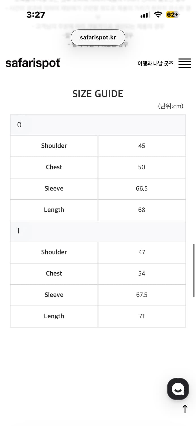The width and height of the screenshot is (196, 426).
Task: Tap the Wi-Fi status icon
Action: pyautogui.click(x=158, y=15)
